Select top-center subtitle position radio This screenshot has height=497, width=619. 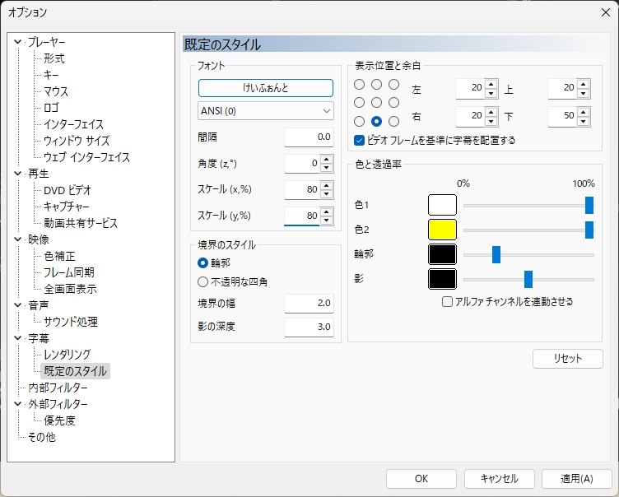(x=377, y=84)
